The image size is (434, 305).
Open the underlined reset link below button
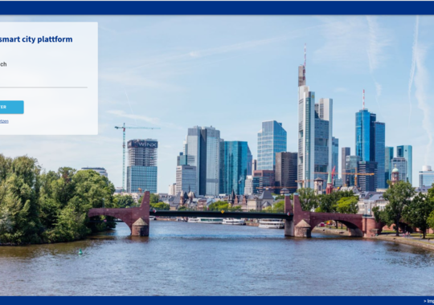[x=4, y=121]
